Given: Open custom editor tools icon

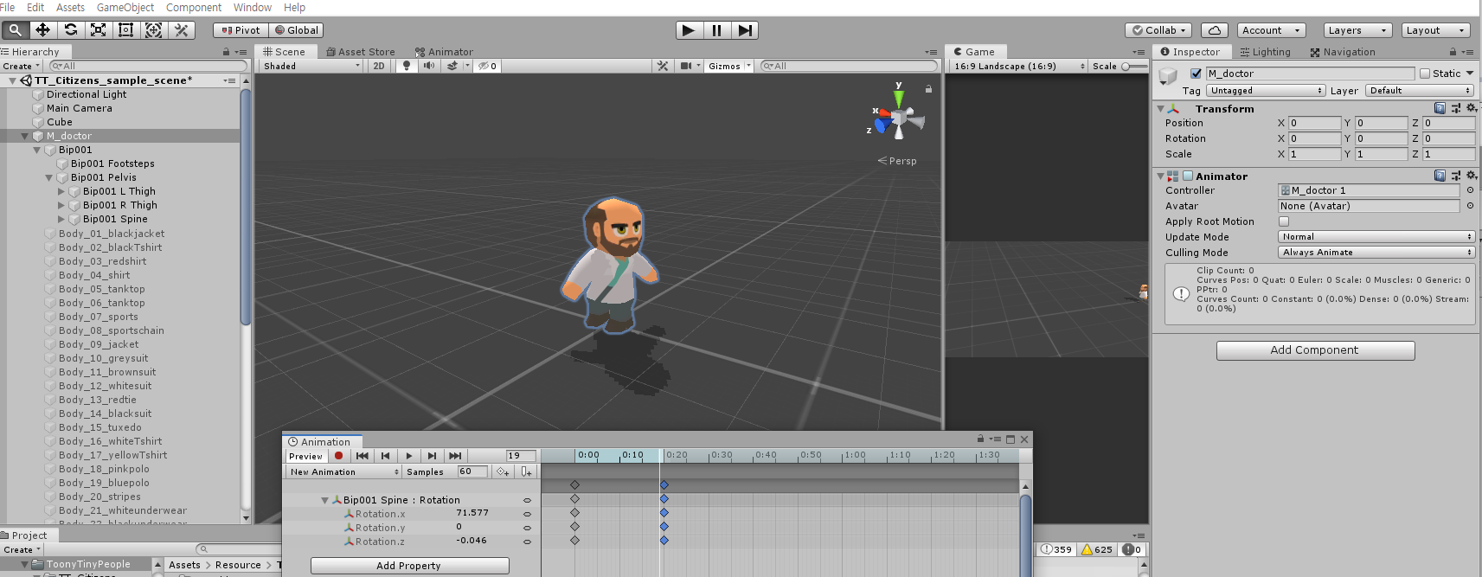Looking at the screenshot, I should coord(182,30).
